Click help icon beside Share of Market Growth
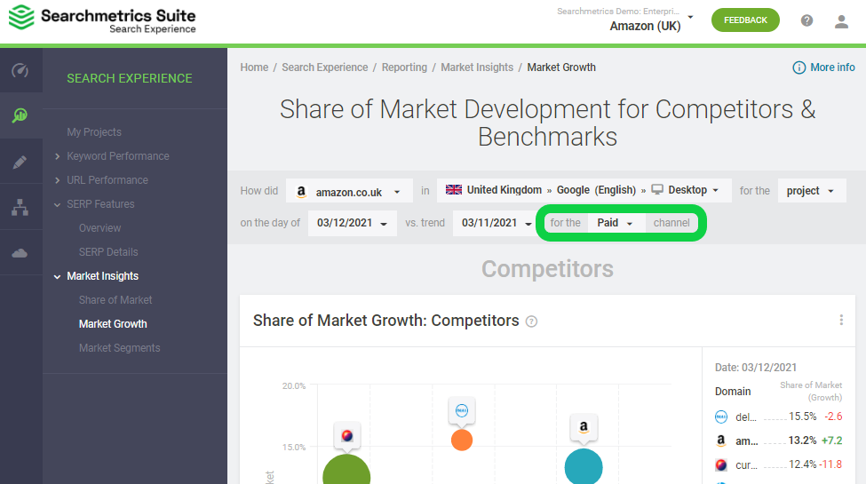 (x=531, y=321)
